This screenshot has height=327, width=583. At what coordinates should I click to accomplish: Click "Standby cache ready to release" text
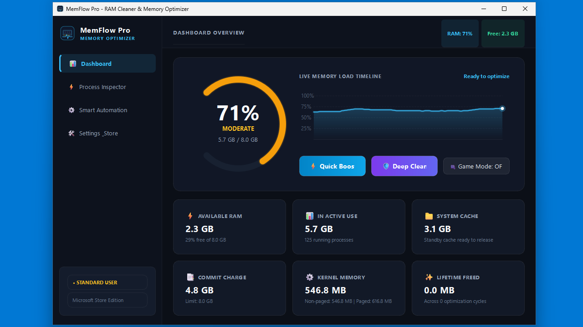[459, 240]
